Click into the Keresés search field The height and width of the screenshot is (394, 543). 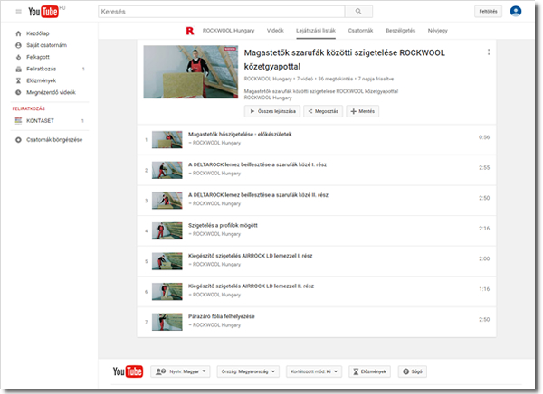click(222, 12)
